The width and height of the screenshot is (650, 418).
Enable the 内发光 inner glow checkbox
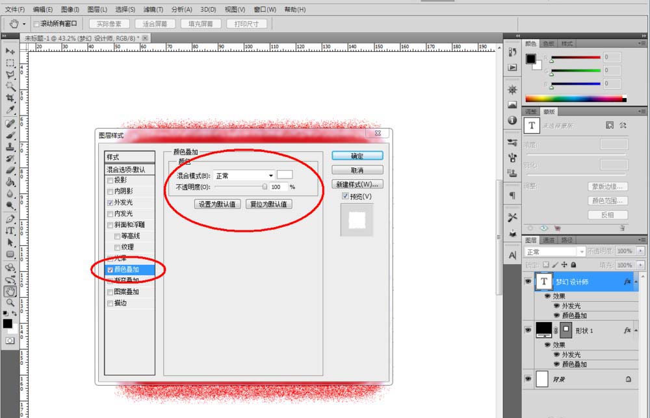tap(110, 214)
